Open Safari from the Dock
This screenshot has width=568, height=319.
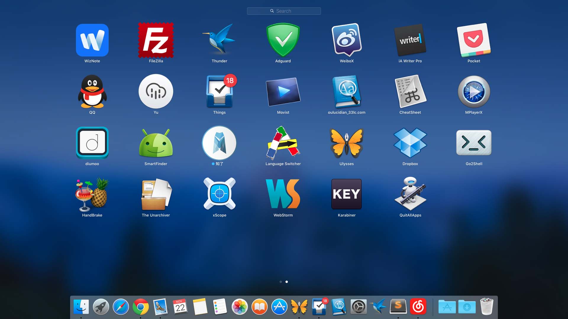tap(121, 307)
